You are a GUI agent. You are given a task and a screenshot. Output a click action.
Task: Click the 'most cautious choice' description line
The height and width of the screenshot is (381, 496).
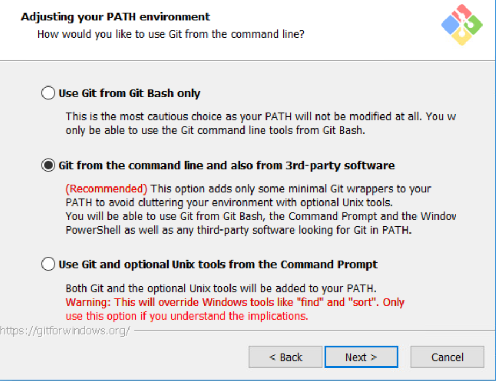click(x=260, y=117)
